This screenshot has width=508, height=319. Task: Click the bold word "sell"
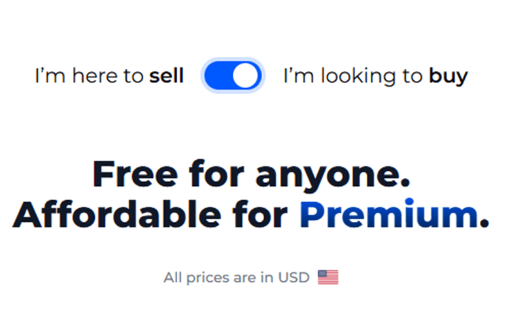pos(167,76)
